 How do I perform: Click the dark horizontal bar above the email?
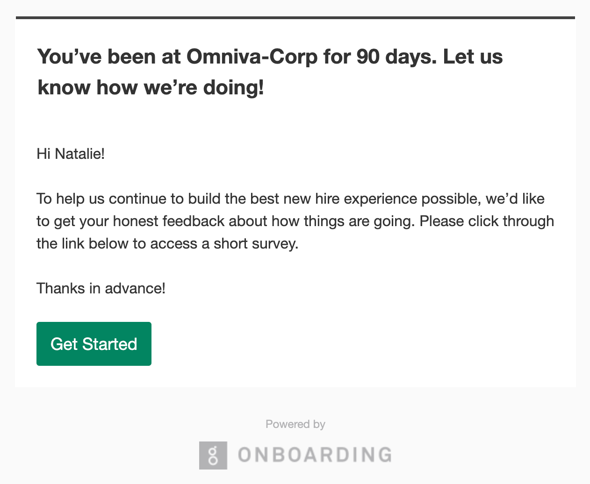[x=295, y=18]
